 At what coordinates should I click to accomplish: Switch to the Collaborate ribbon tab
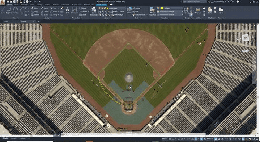[x=65, y=5]
